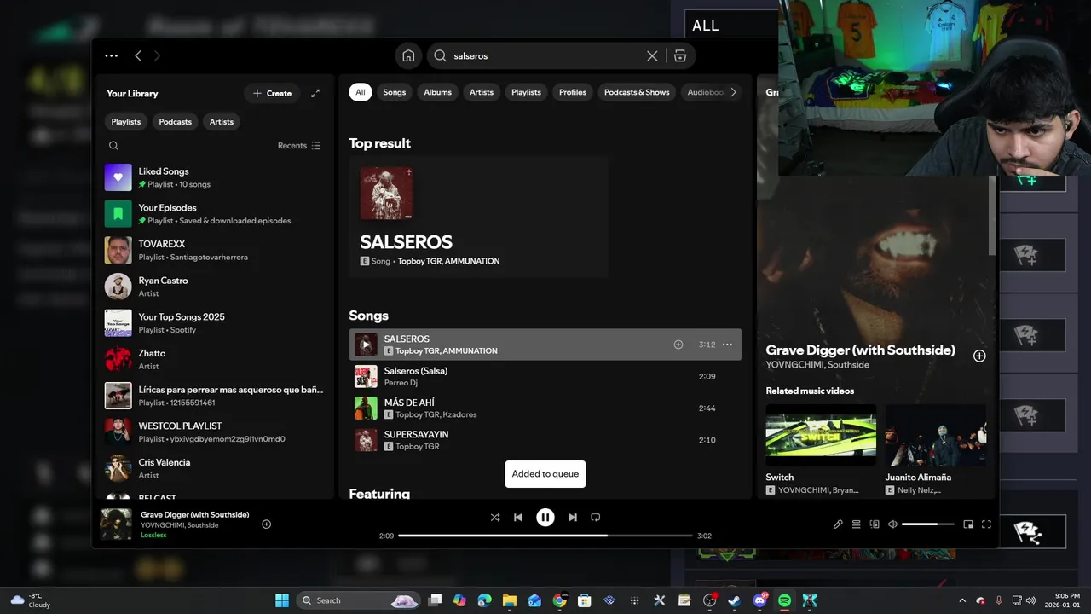Viewport: 1091px width, 614px height.
Task: Filter the library by Playlists
Action: [x=126, y=122]
